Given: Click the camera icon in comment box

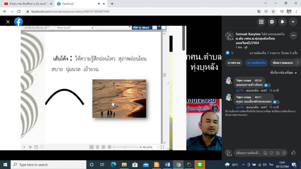Looking at the screenshot, I should click(x=278, y=153).
